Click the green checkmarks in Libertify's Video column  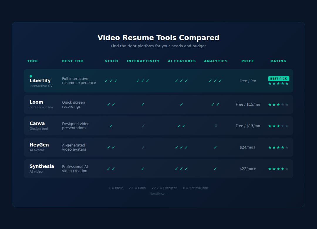(x=112, y=80)
